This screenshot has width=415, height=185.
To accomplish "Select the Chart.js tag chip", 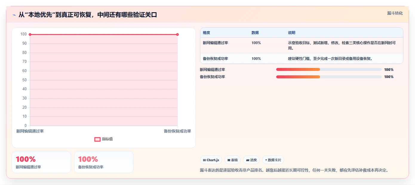I will (211, 160).
